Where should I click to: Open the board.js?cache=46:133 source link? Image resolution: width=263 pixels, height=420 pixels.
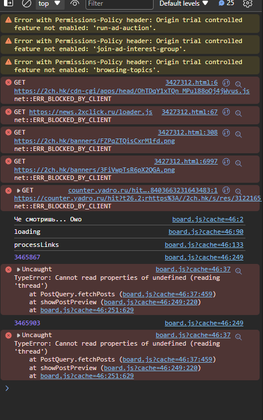coord(204,245)
